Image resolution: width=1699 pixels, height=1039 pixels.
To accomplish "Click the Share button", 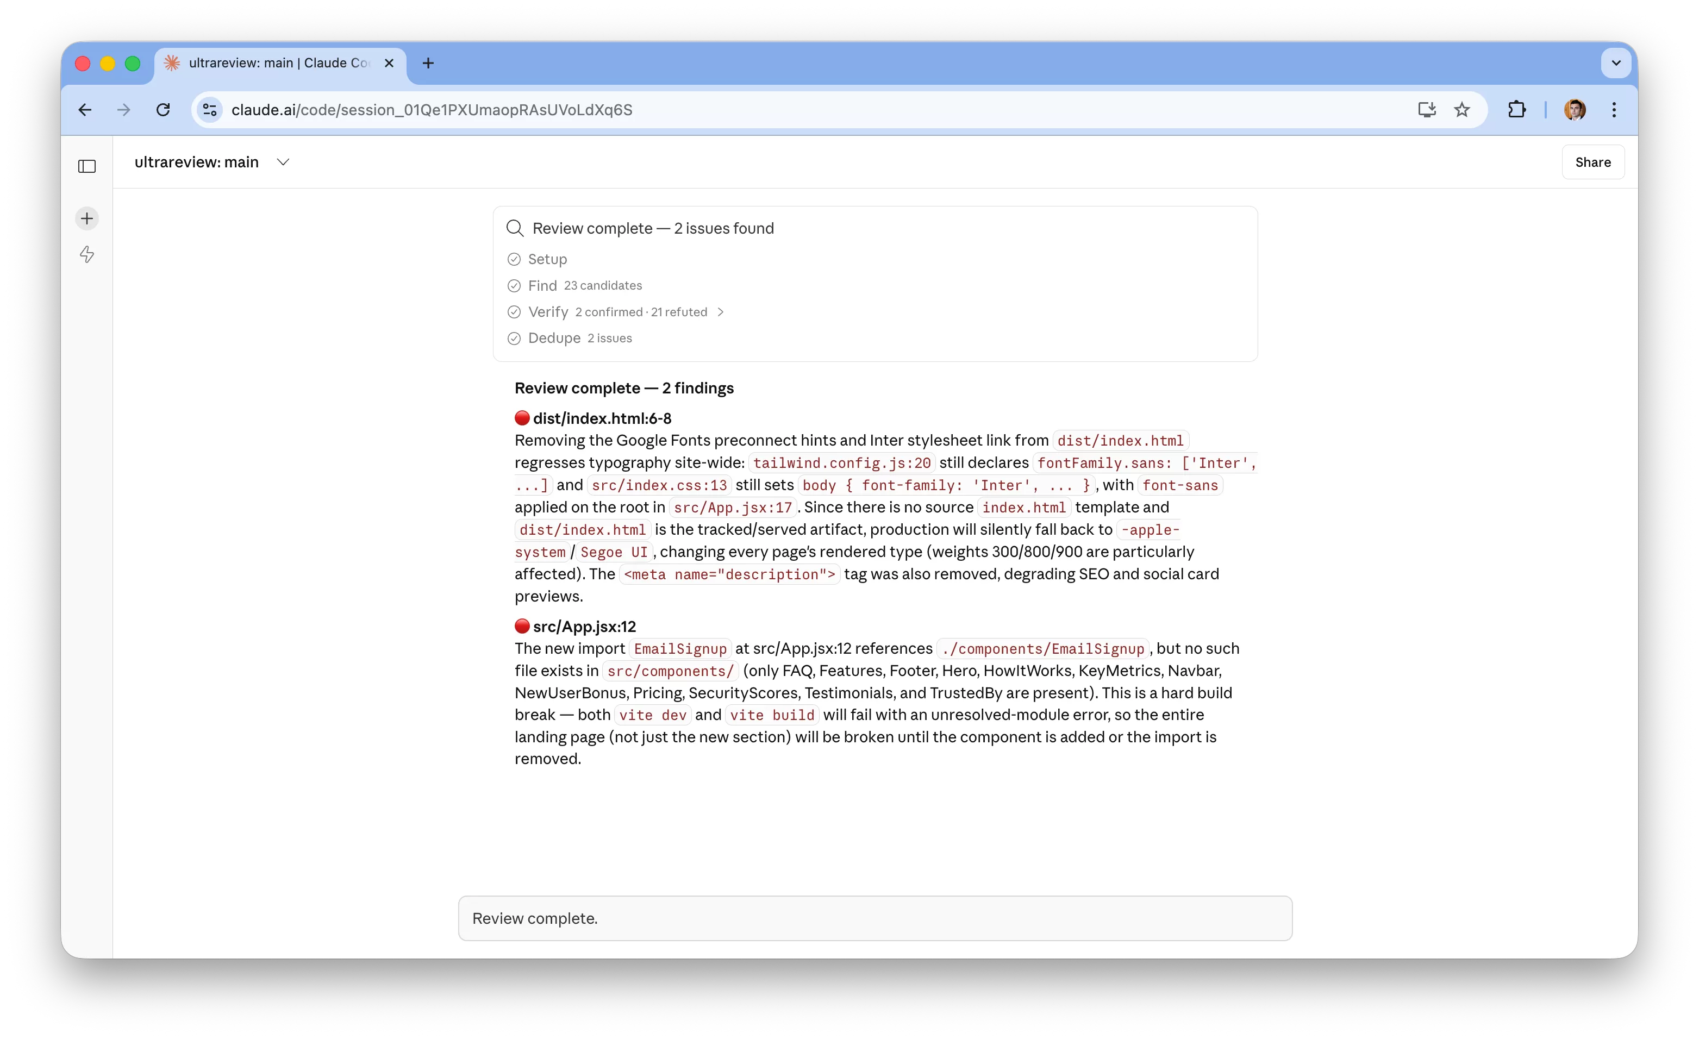I will [1593, 162].
